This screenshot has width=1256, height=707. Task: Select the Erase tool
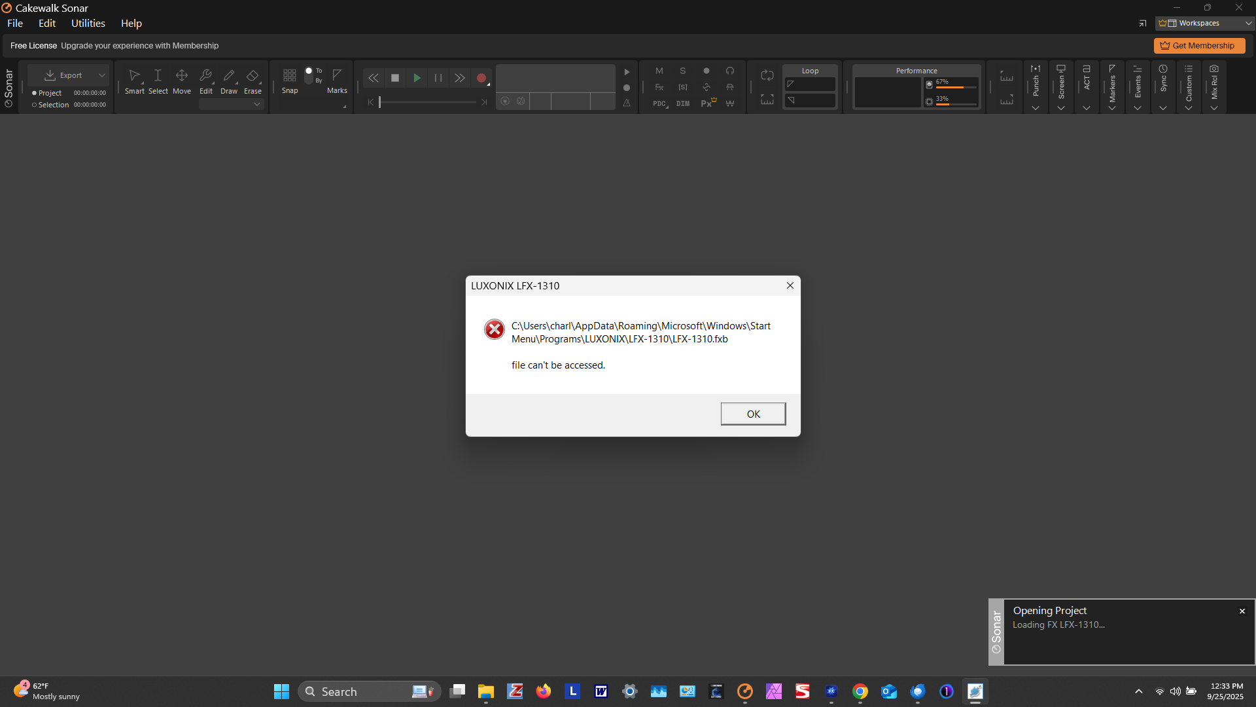pyautogui.click(x=253, y=81)
